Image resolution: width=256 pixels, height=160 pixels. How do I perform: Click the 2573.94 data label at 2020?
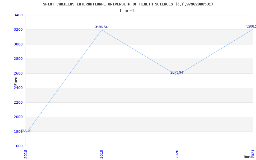[177, 73]
